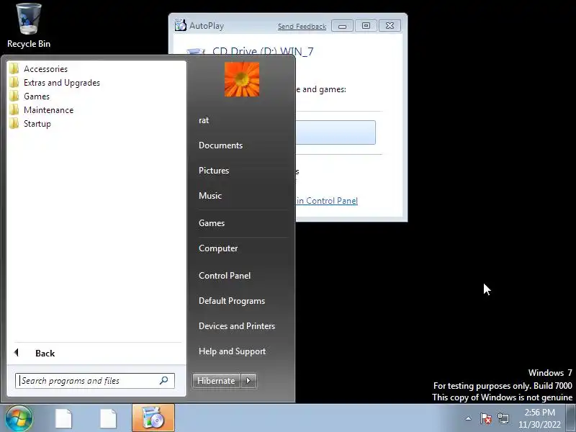Click Send Feedback link in AutoPlay
Viewport: 576px width, 432px height.
[x=302, y=27]
